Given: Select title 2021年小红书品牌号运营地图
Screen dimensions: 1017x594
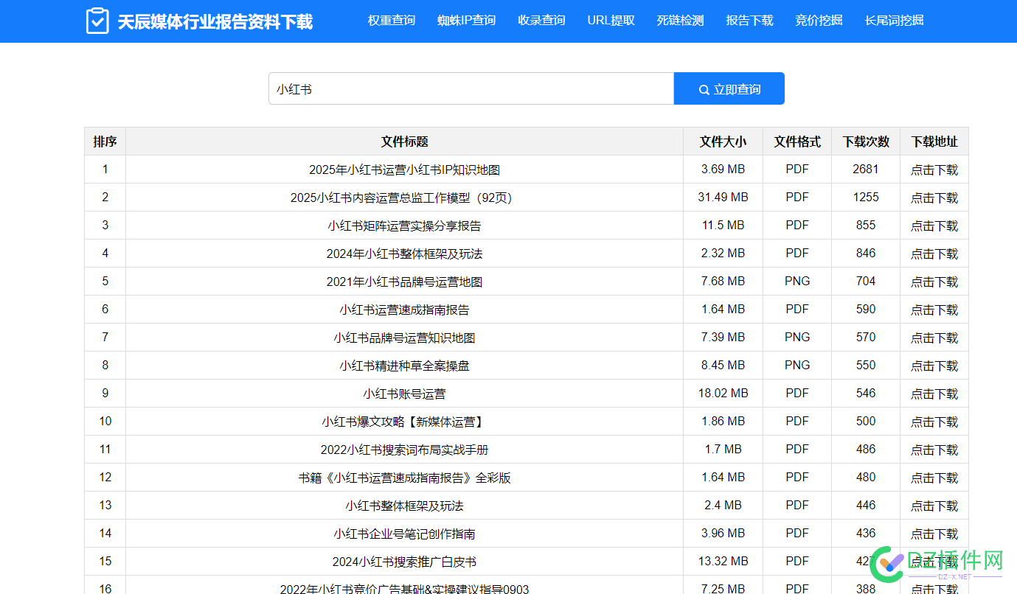Looking at the screenshot, I should point(405,282).
